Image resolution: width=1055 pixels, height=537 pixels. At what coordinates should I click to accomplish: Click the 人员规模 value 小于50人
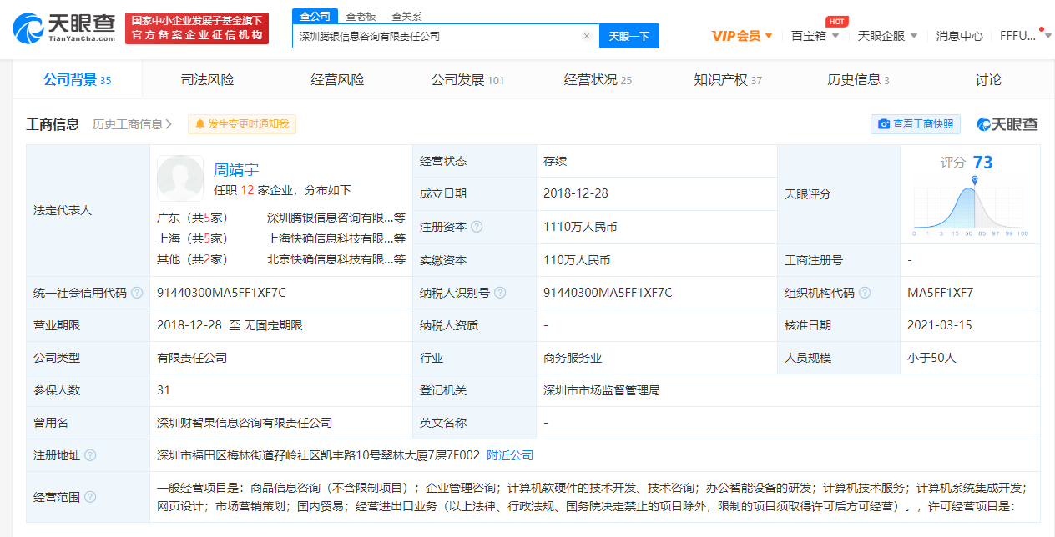[931, 358]
